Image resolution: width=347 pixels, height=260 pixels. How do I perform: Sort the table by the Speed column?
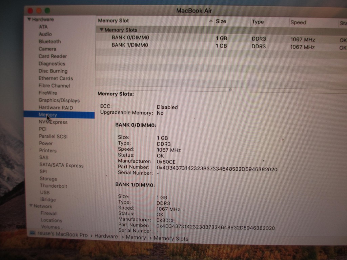[298, 23]
